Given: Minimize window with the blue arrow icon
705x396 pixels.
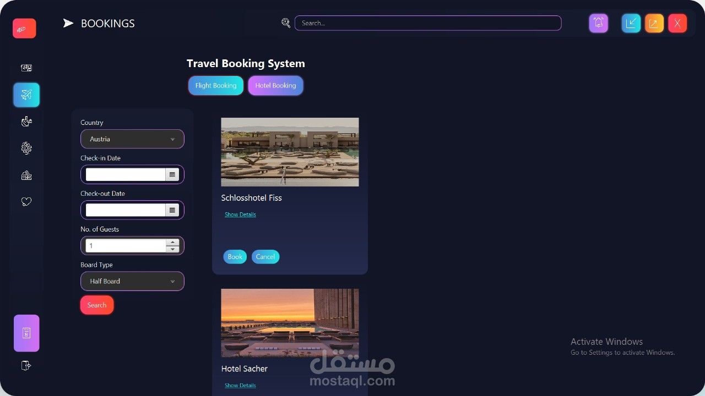Looking at the screenshot, I should (631, 23).
